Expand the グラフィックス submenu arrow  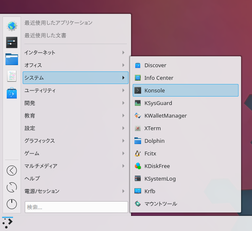(123, 141)
